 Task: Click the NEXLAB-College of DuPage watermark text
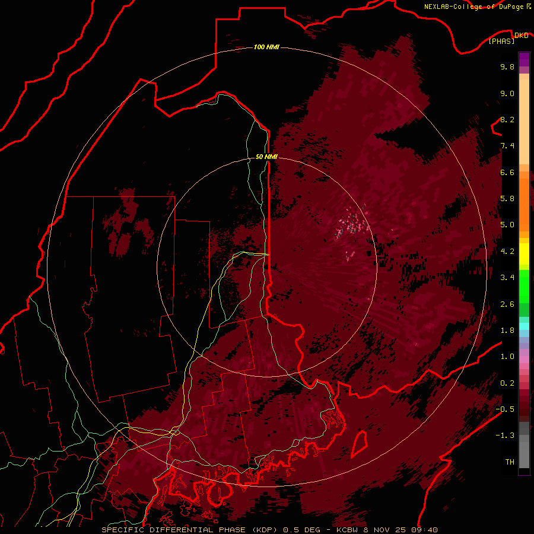pos(478,7)
